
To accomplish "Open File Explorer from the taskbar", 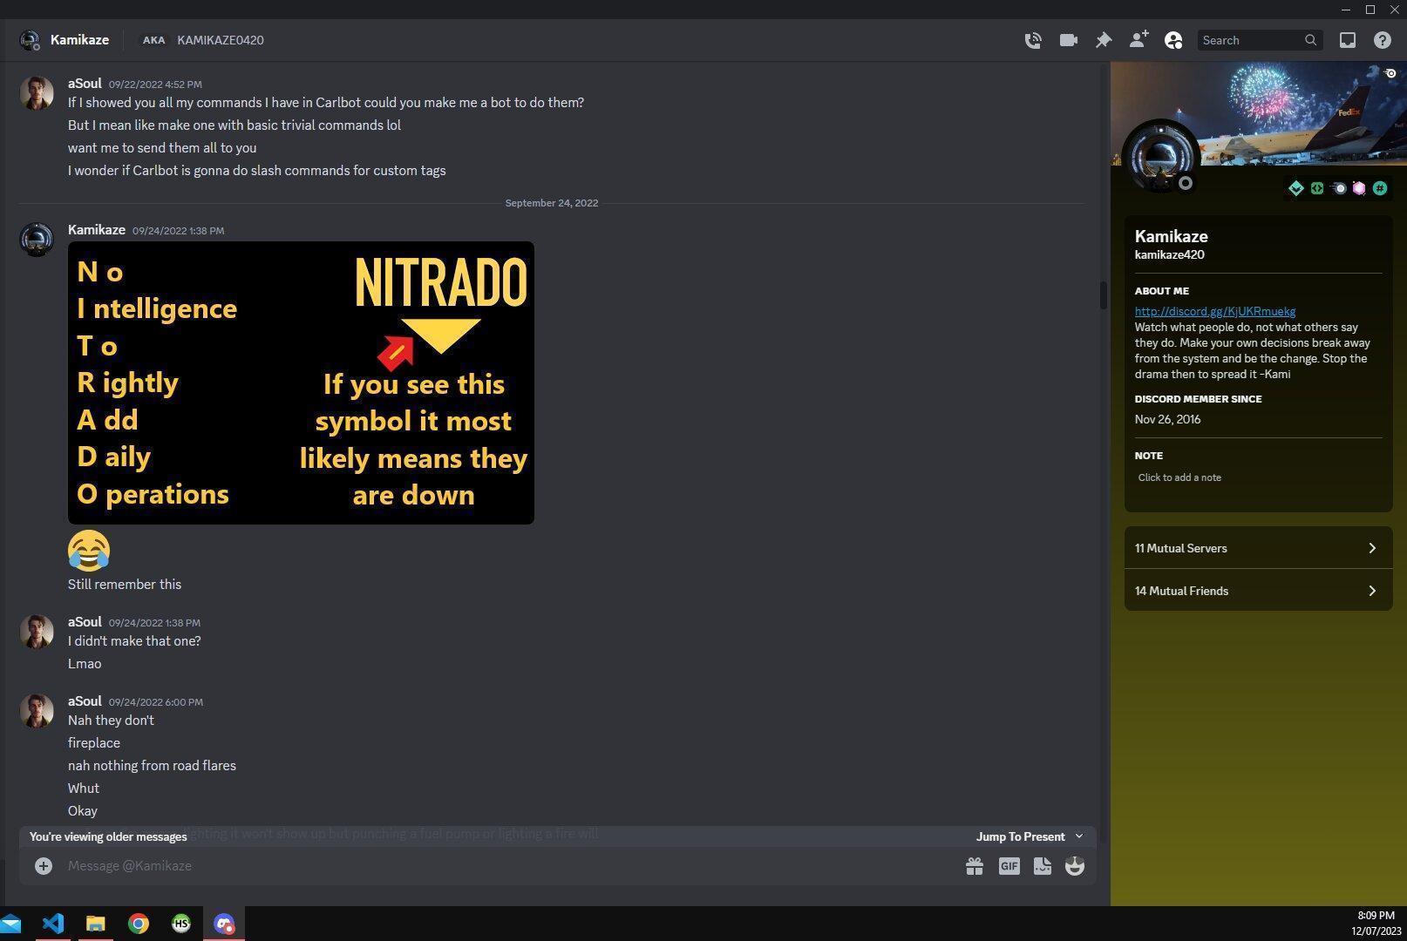I will pyautogui.click(x=96, y=924).
